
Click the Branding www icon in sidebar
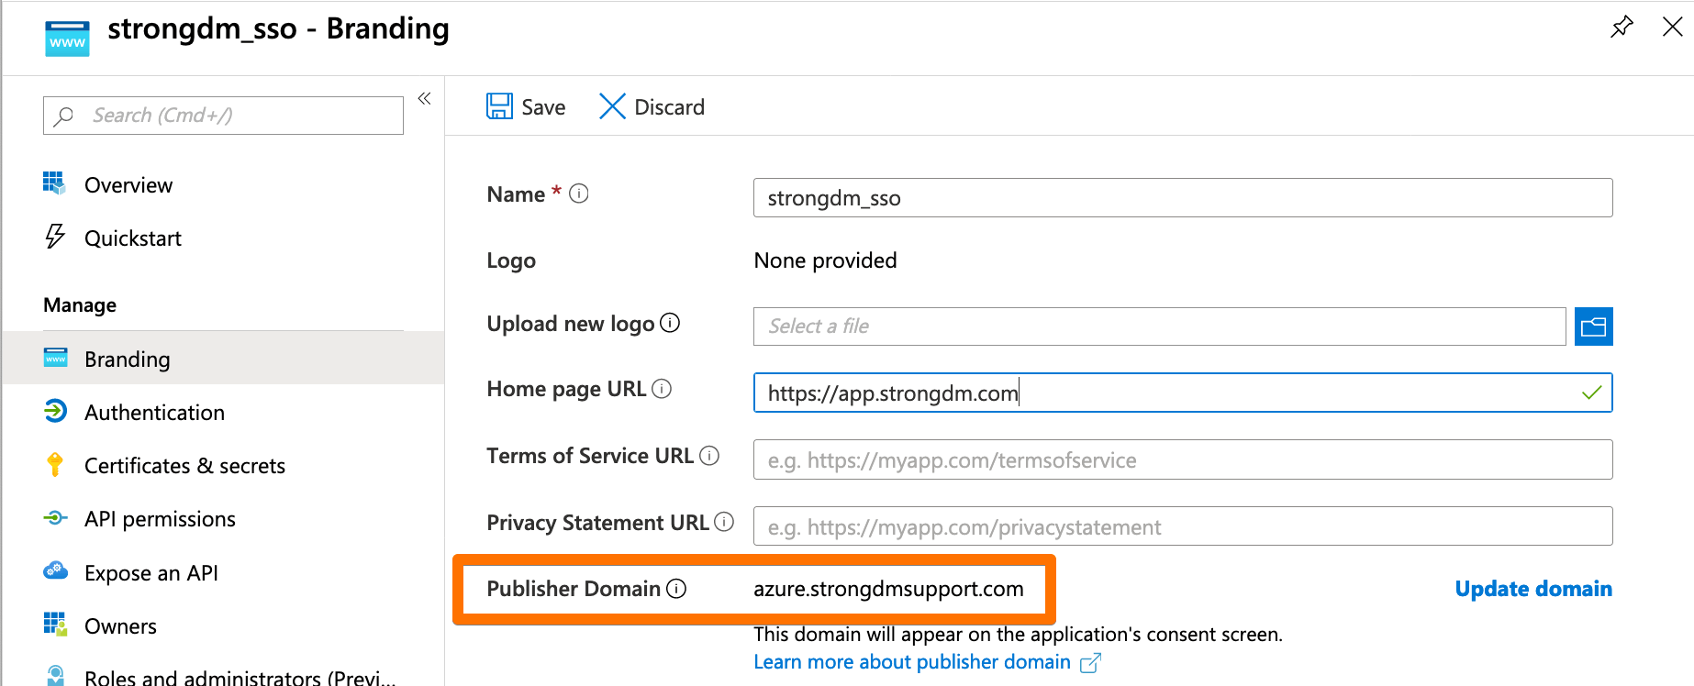pyautogui.click(x=55, y=358)
